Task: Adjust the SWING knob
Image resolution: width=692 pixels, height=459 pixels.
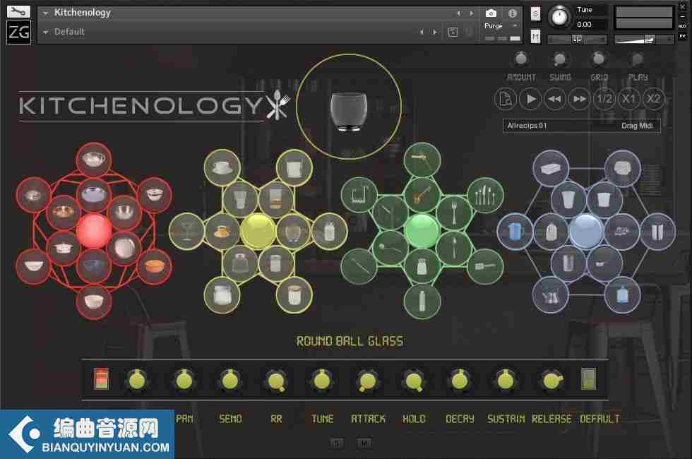Action: [x=560, y=59]
